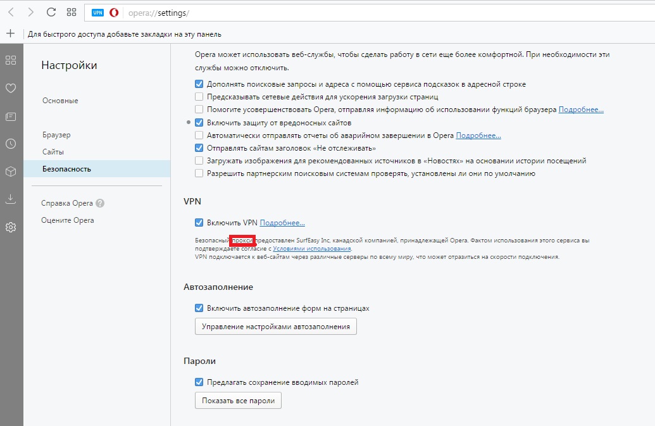The height and width of the screenshot is (426, 655).
Task: Click the red Opera logo in address bar
Action: coord(114,13)
